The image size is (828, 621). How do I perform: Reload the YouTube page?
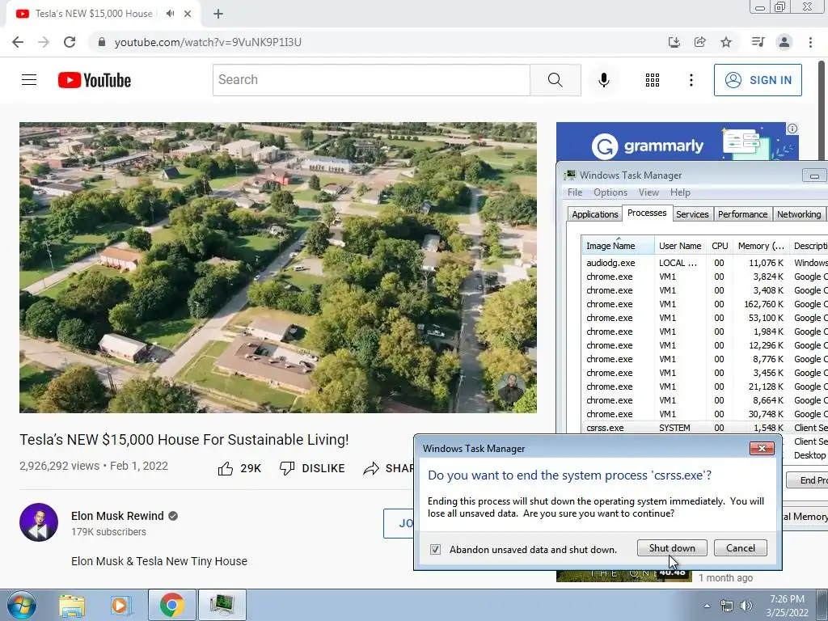(70, 42)
